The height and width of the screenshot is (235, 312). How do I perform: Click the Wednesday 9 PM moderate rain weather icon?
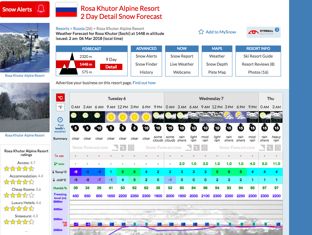[x=253, y=117]
